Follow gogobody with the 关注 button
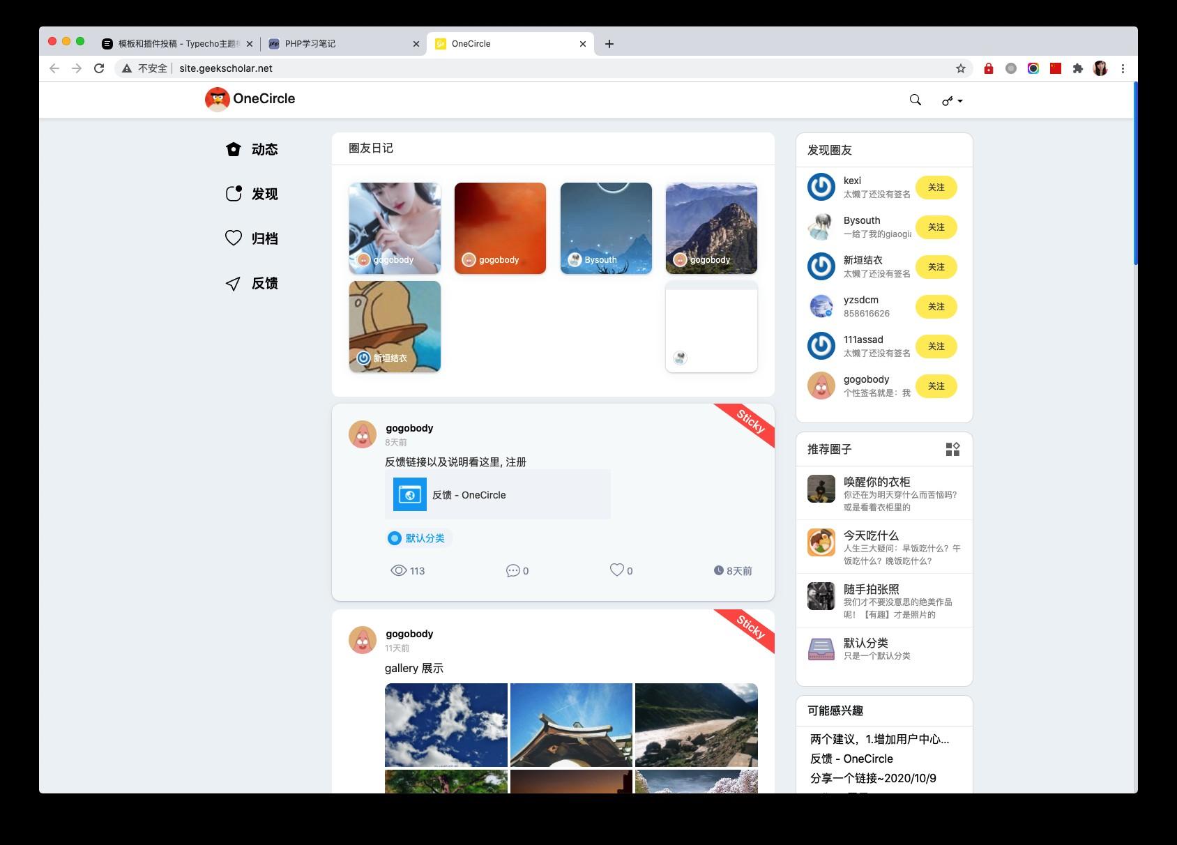This screenshot has height=845, width=1177. point(936,386)
